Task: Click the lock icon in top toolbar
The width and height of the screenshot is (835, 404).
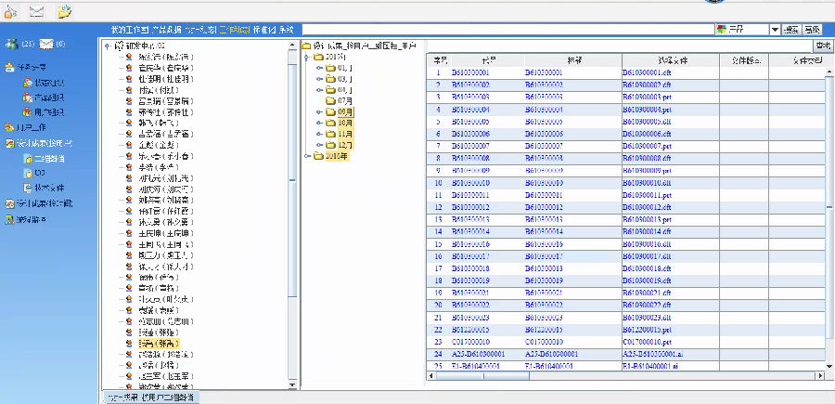Action: [11, 11]
